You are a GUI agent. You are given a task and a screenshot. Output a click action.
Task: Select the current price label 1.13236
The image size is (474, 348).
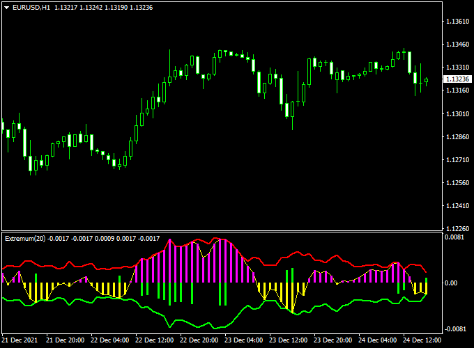click(x=458, y=79)
